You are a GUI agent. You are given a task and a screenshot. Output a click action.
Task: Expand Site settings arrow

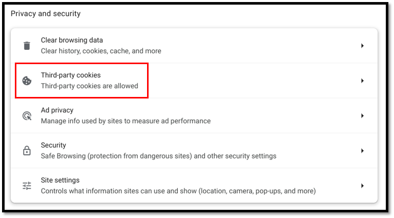[x=362, y=186]
